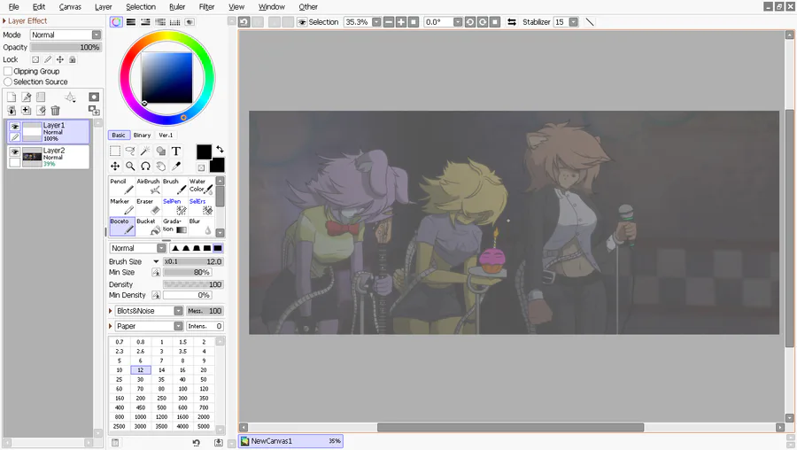Screen dimensions: 797x450
Task: Select the Zoom magnifier tool
Action: click(x=130, y=167)
